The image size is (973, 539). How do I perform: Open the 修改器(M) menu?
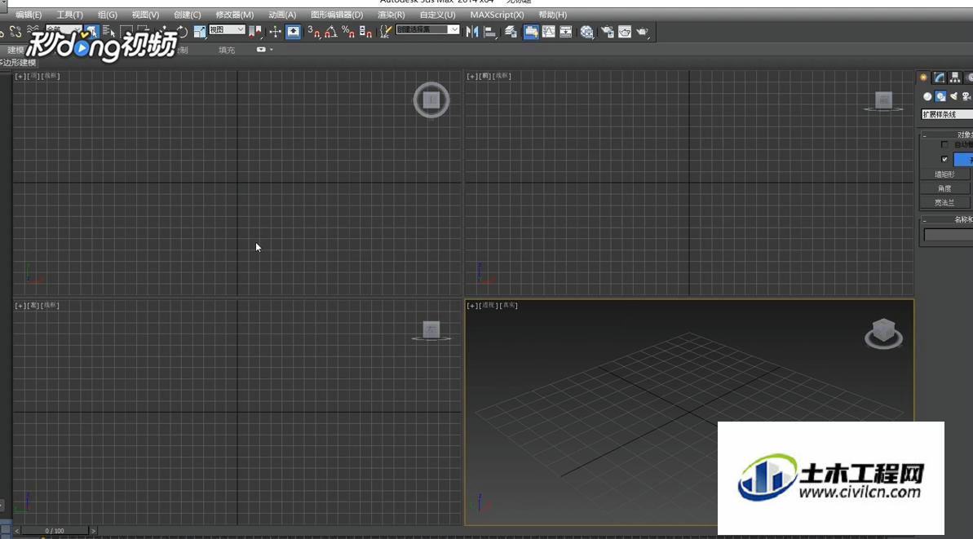[235, 15]
